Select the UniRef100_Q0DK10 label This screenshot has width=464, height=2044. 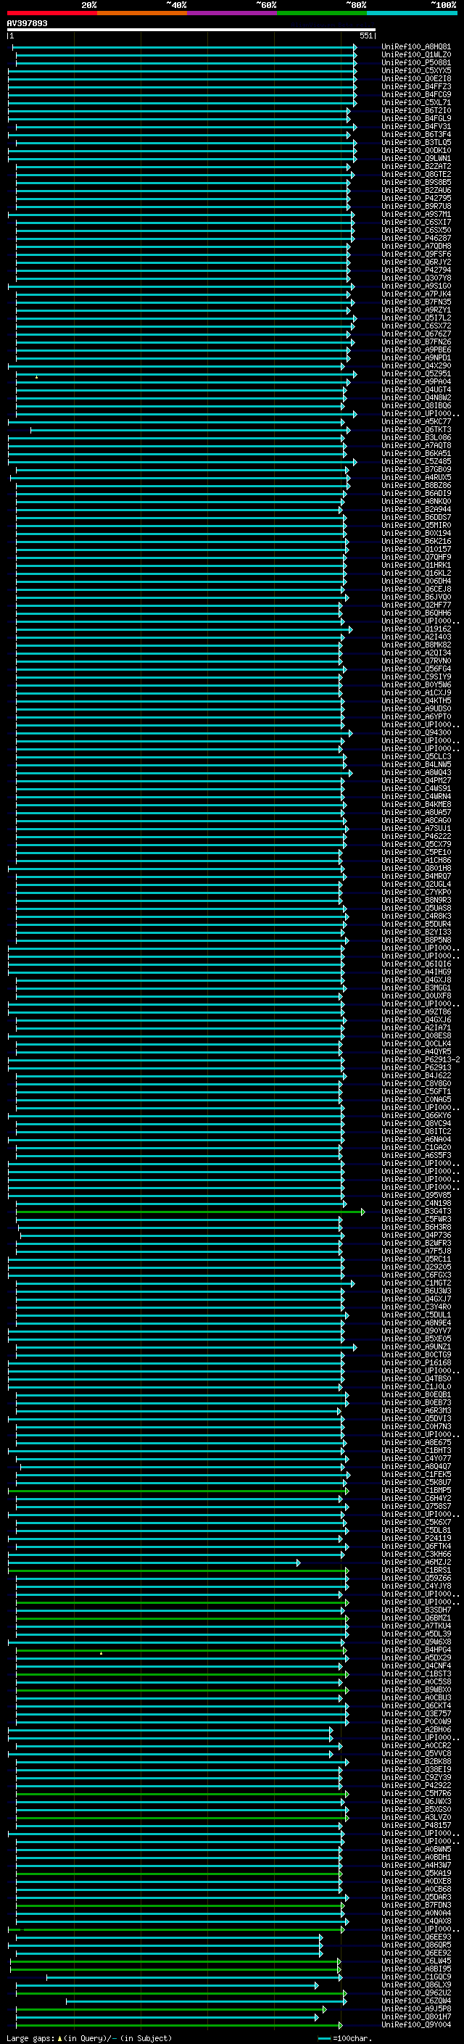(x=415, y=150)
